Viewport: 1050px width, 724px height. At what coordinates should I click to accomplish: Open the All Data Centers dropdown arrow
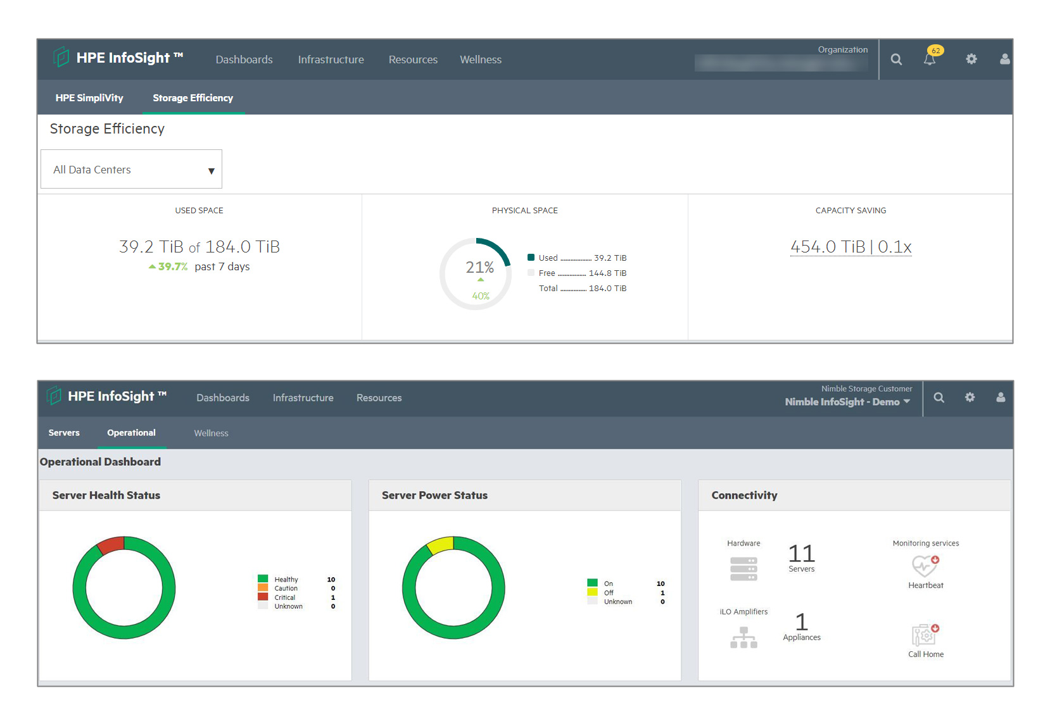211,170
